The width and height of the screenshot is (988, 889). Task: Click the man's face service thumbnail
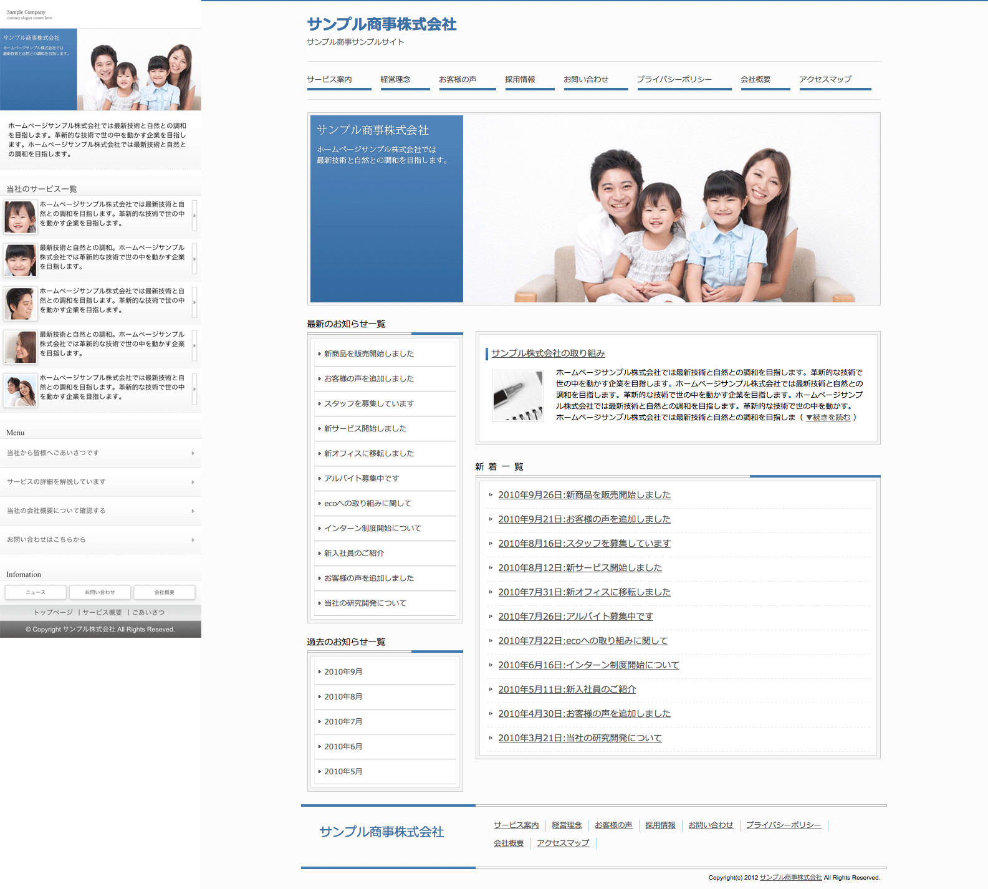click(x=21, y=303)
